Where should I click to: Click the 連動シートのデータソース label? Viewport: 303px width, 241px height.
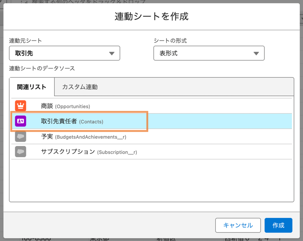click(42, 69)
